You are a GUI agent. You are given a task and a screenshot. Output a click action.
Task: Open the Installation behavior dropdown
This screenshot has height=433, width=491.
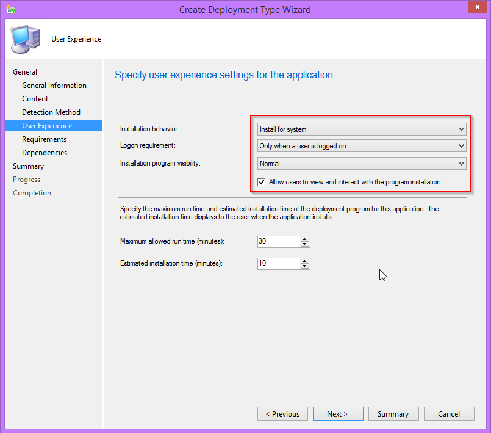click(x=459, y=129)
